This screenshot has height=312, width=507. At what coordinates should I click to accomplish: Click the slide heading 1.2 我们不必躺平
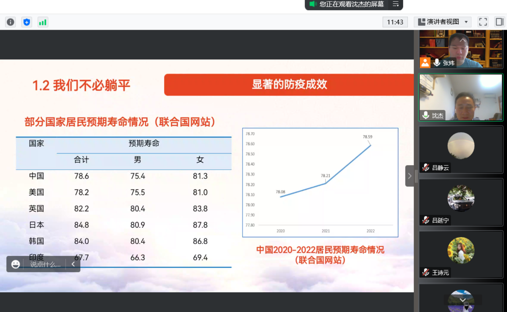click(x=81, y=85)
